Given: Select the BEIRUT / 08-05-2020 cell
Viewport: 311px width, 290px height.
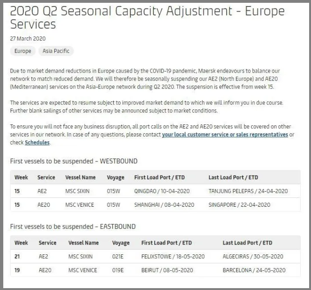Looking at the screenshot, I should [166, 270].
